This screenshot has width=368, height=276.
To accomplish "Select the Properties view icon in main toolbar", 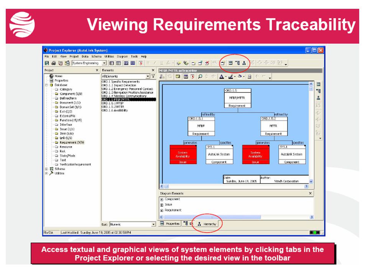I will 230,63.
